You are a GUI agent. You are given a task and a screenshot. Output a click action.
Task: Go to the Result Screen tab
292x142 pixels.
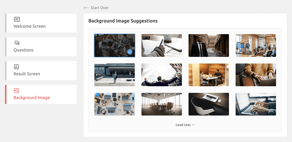pos(27,74)
